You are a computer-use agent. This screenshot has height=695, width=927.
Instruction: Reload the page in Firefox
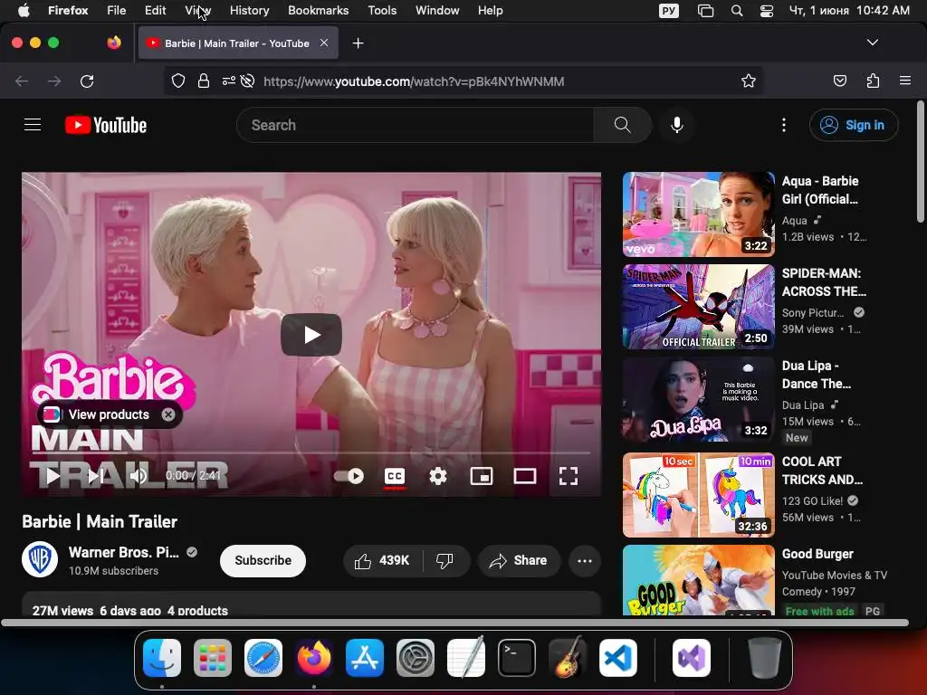point(87,81)
